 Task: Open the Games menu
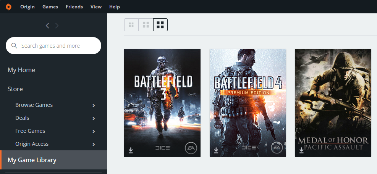[x=50, y=7]
